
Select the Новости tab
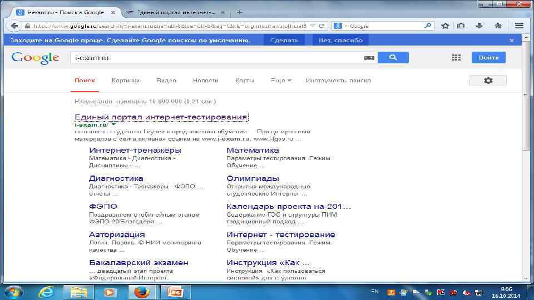pos(205,81)
